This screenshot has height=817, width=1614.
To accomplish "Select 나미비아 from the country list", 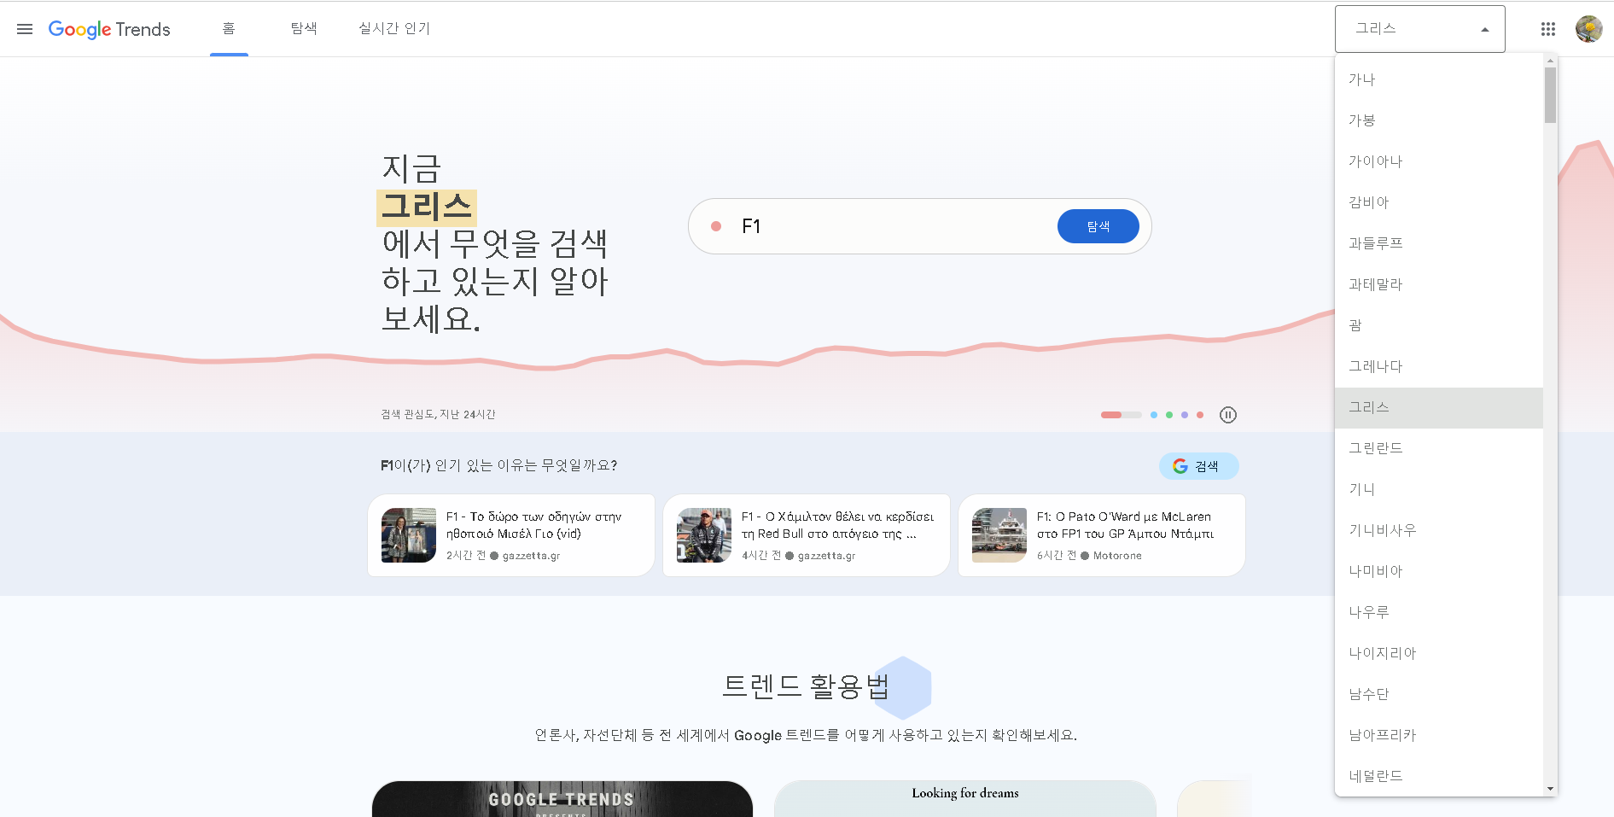I will 1439,571.
